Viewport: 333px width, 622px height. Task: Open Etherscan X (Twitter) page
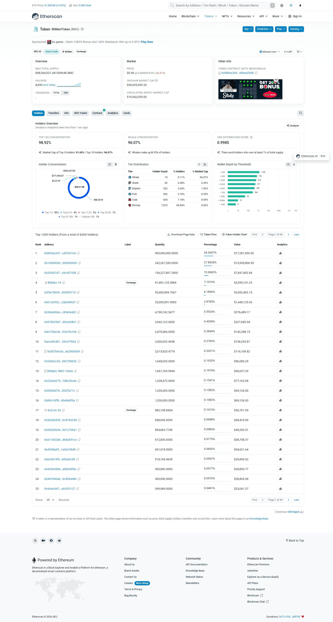coord(35,540)
